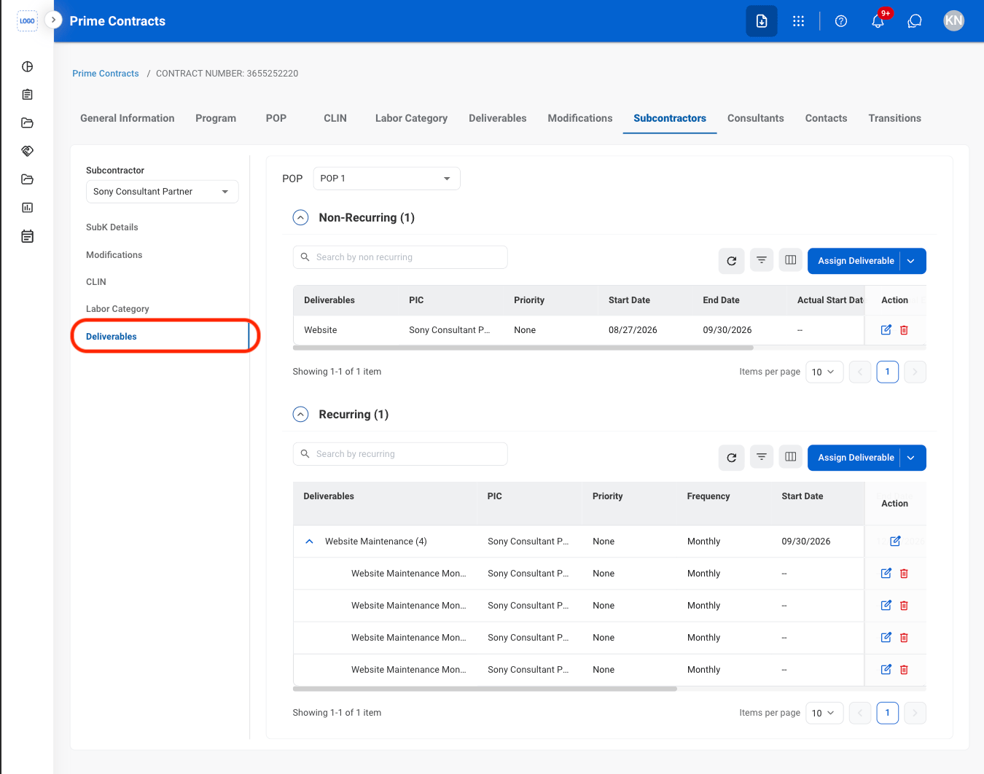The image size is (984, 774).
Task: Open notifications bell with 9+ badge
Action: pyautogui.click(x=878, y=21)
